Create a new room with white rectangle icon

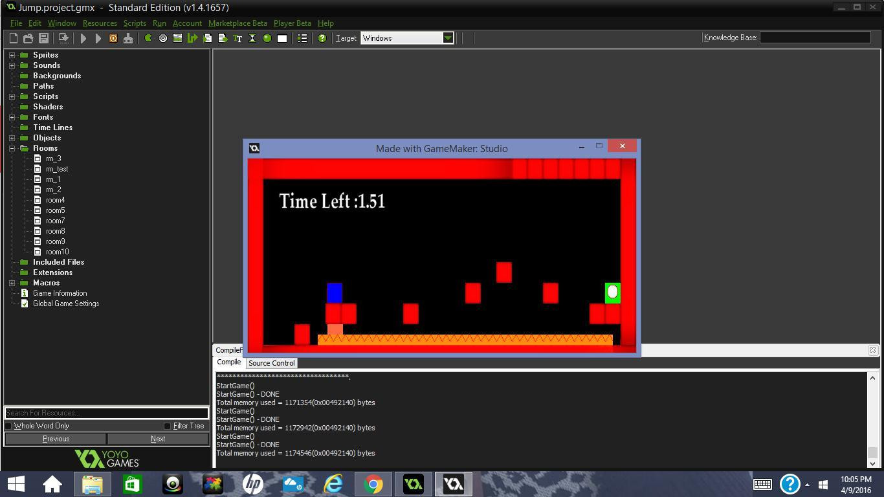click(x=282, y=38)
